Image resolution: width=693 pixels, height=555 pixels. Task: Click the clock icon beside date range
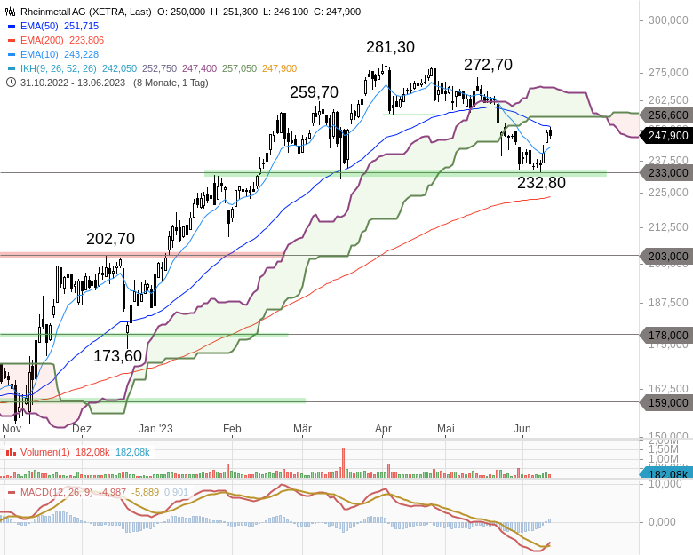[x=11, y=83]
